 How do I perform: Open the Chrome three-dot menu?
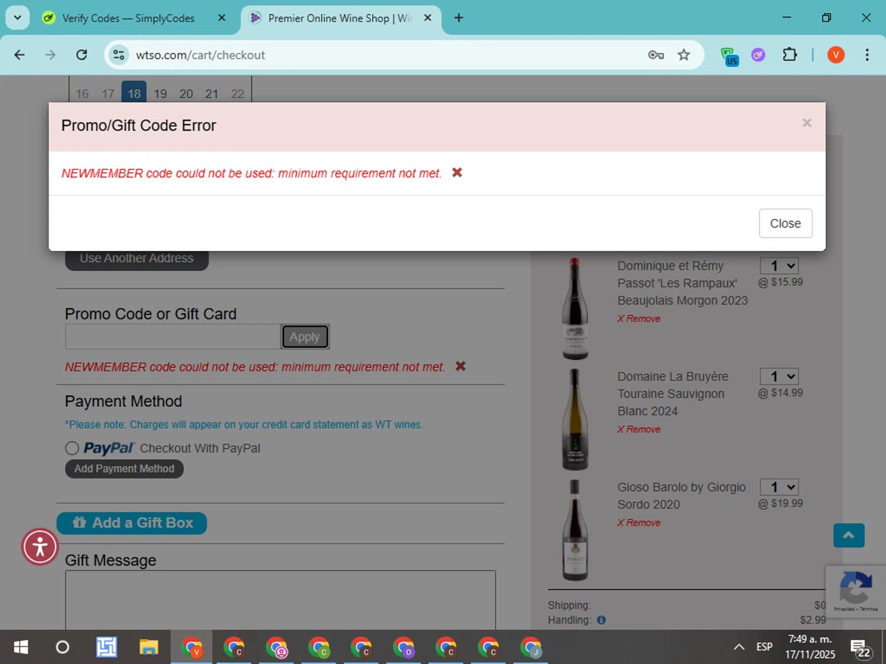coord(867,55)
